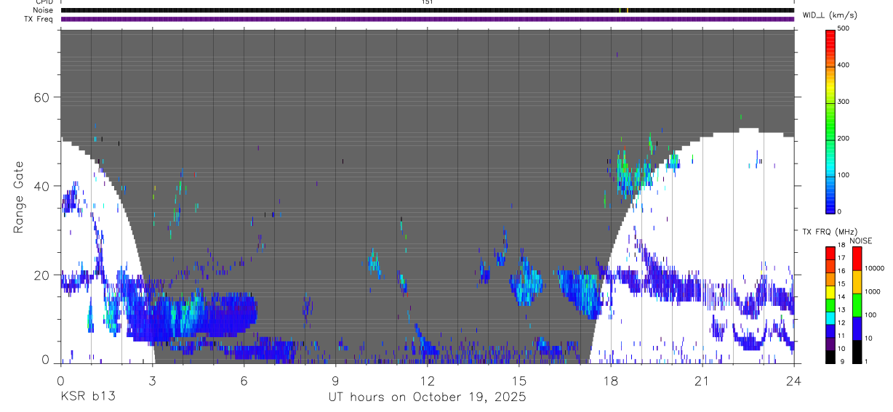Click the CPID row label at top
The width and height of the screenshot is (893, 412).
(45, 2)
